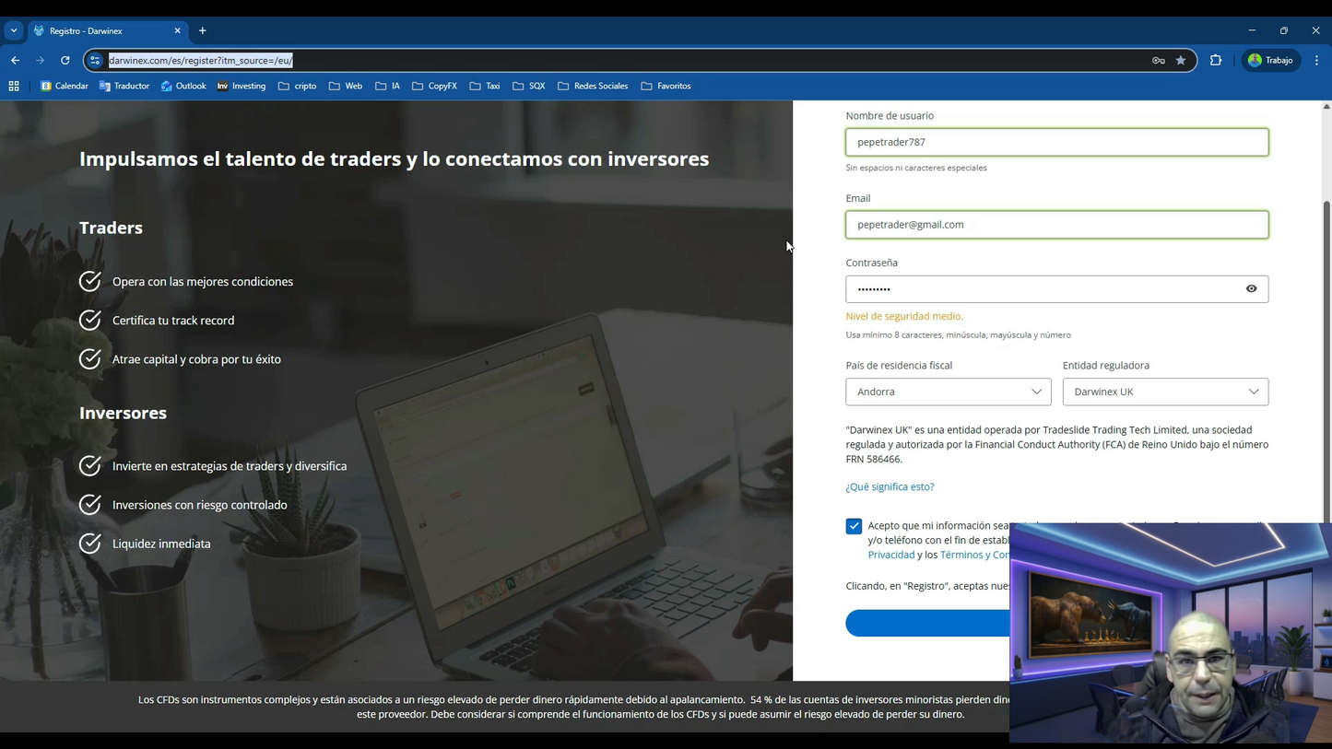The width and height of the screenshot is (1332, 749).
Task: Click 'Sin espacios ni caracteres especiales' hint
Action: click(916, 168)
